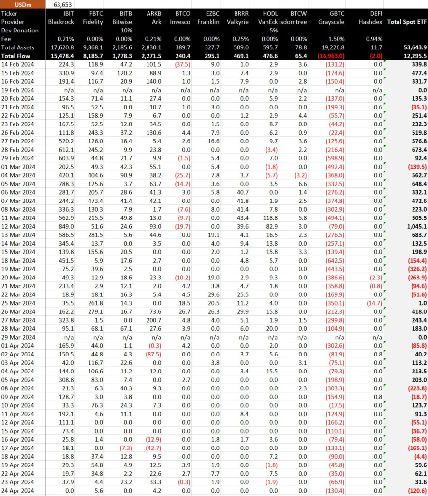Click the 17 Apr 2024 date cell
The image size is (428, 496).
click(x=17, y=448)
